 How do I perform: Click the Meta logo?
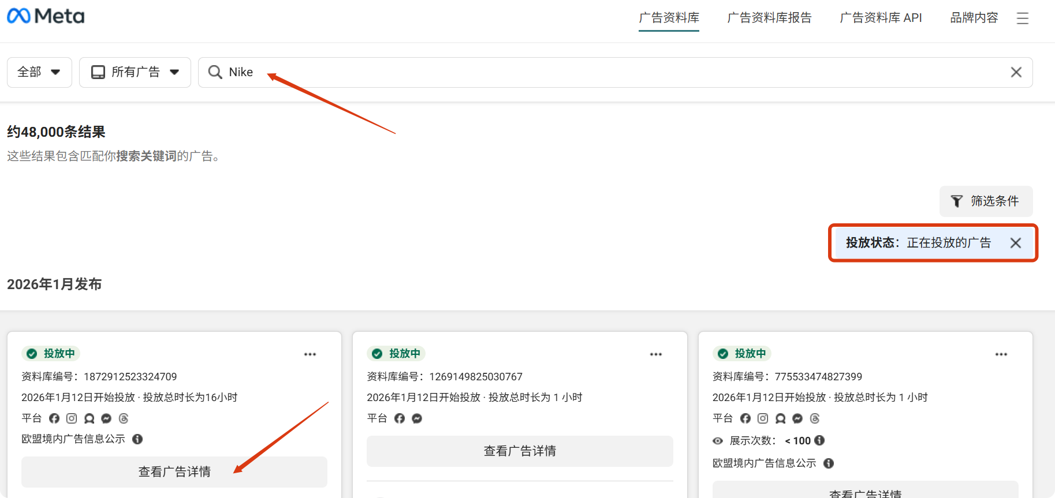pos(46,16)
